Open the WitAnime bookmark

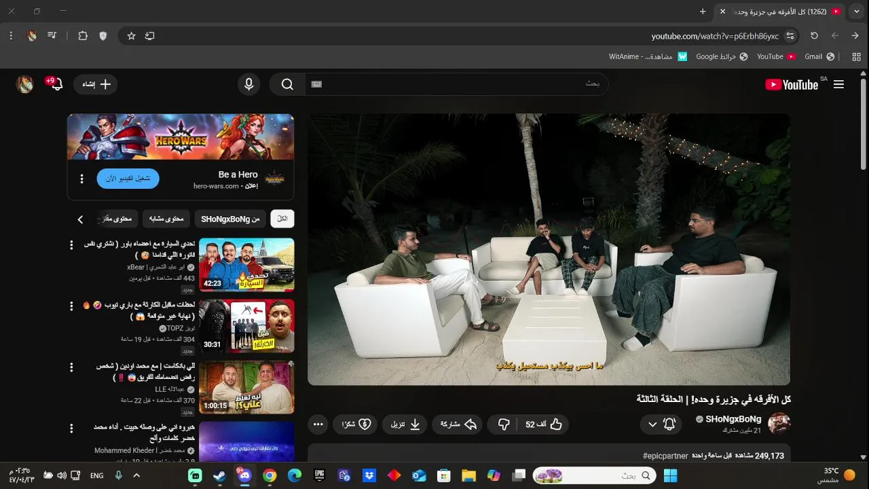click(648, 56)
